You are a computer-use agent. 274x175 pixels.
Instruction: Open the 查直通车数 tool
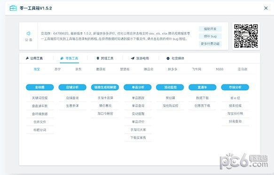coord(39,106)
